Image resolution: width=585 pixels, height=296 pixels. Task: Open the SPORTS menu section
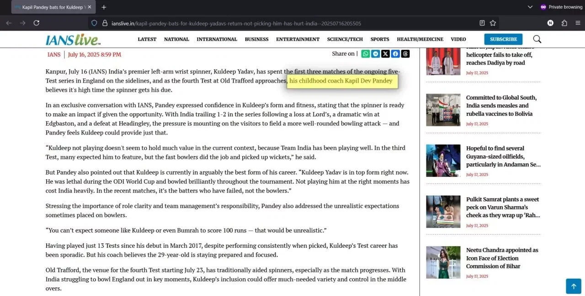coord(380,39)
